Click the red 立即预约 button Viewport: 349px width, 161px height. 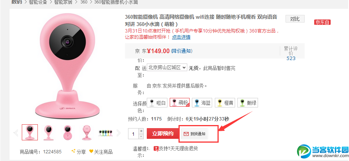pyautogui.click(x=163, y=133)
